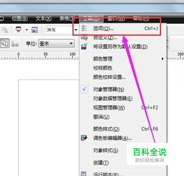Click the horizontal ruler at 50 mark

(46, 56)
